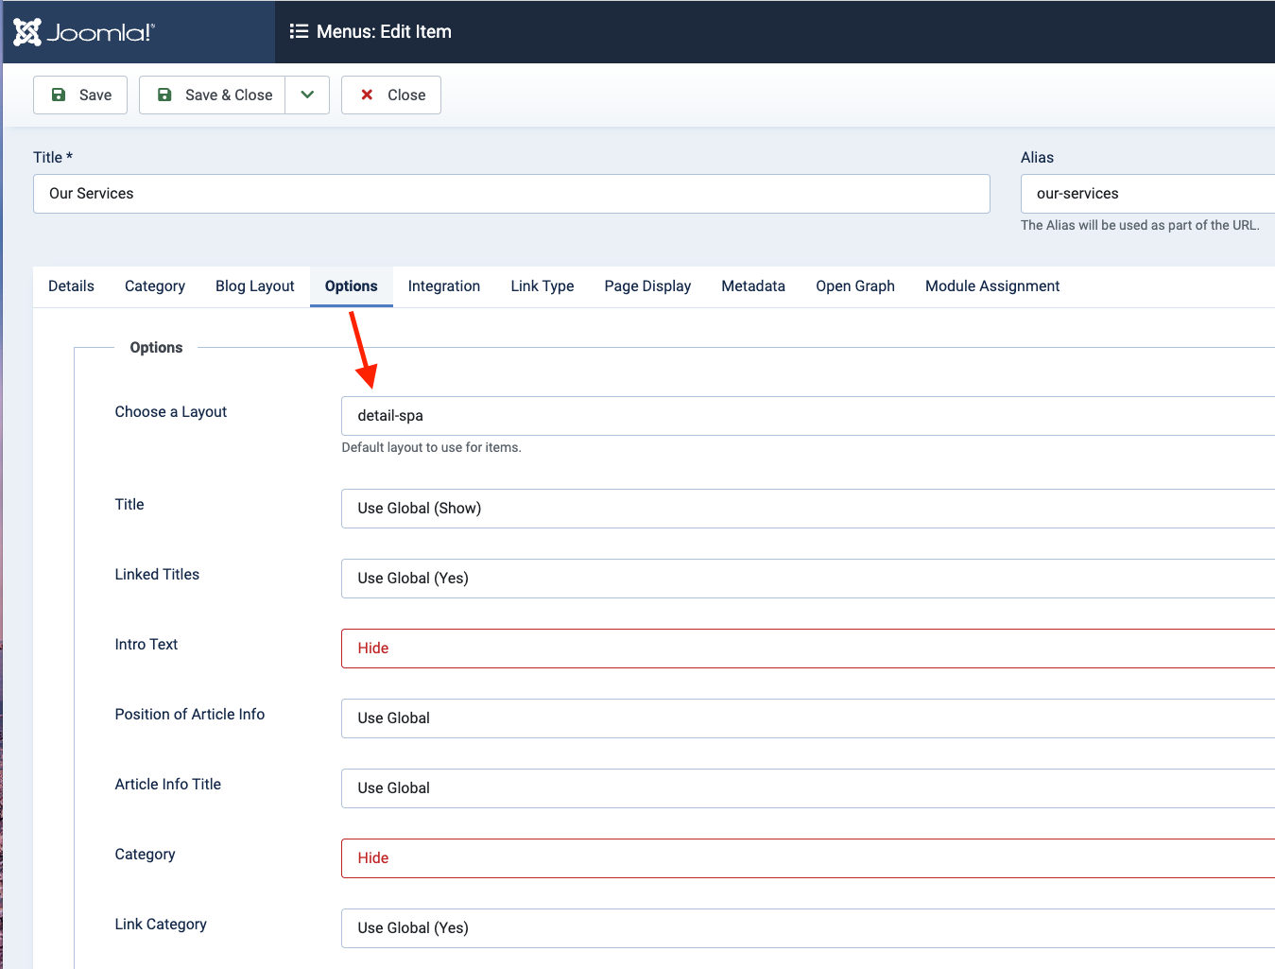Open the Category tab

tap(155, 286)
